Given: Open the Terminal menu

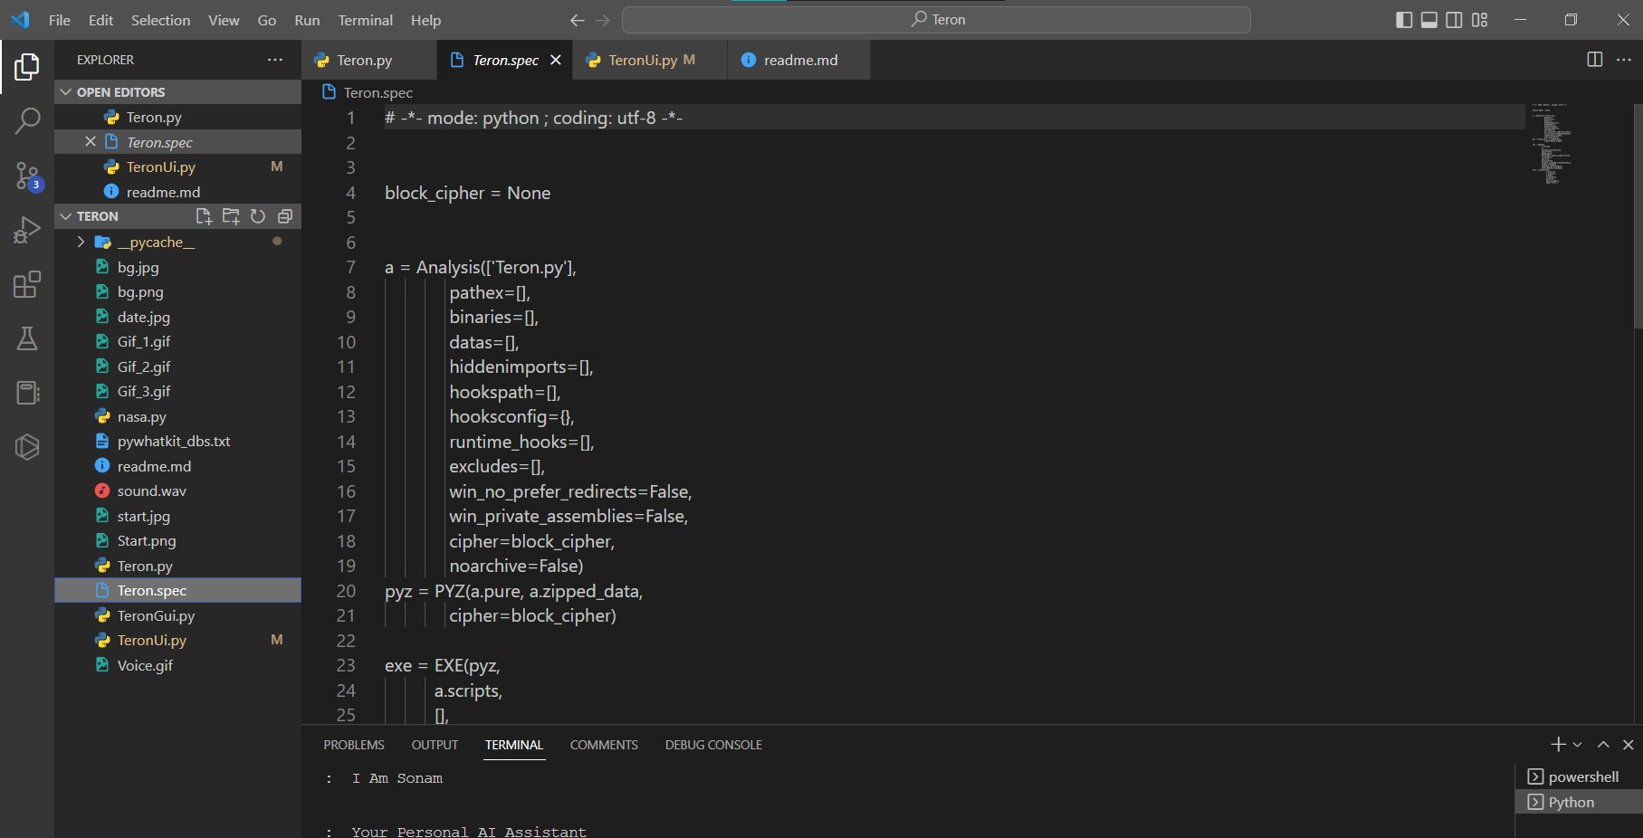Looking at the screenshot, I should (x=365, y=20).
